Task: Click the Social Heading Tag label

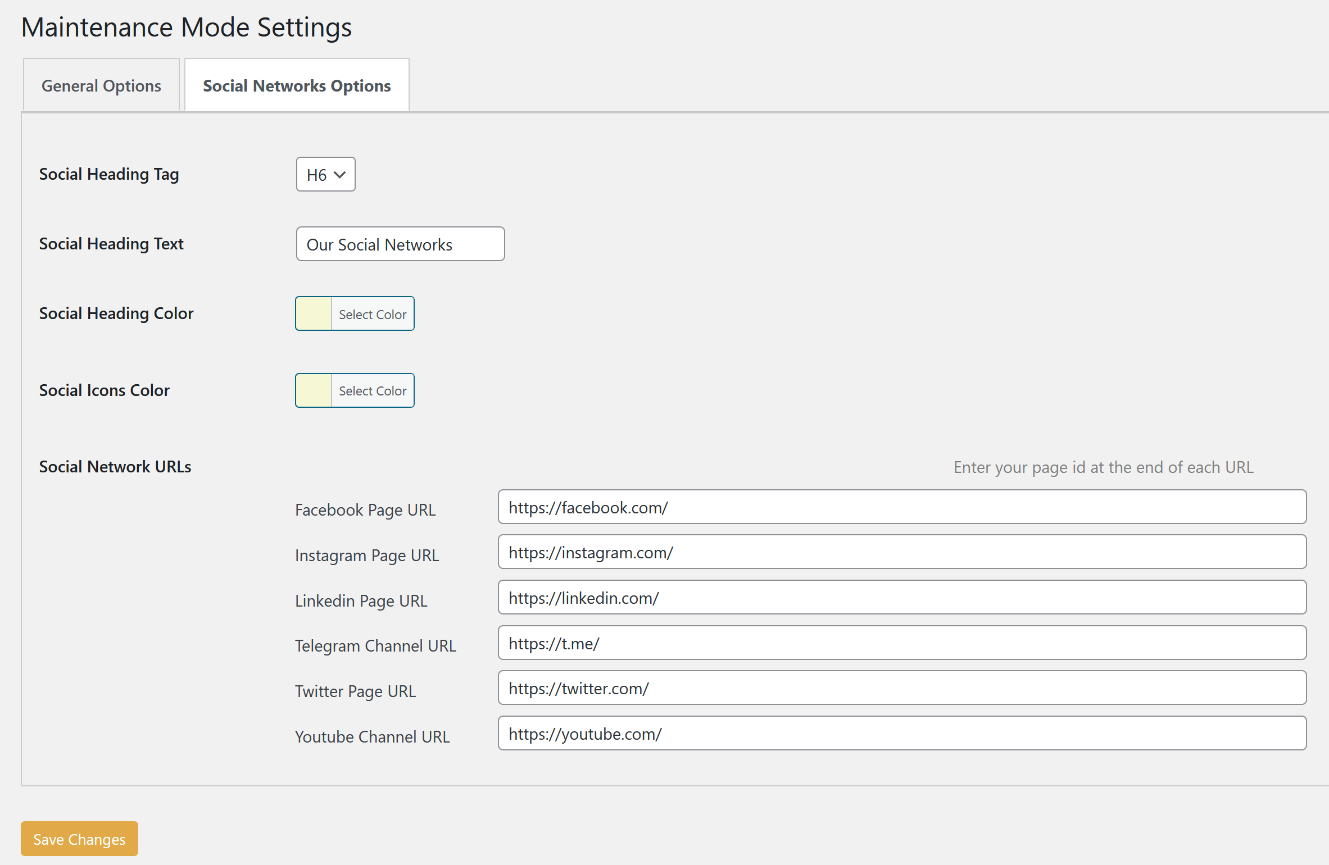Action: (x=109, y=175)
